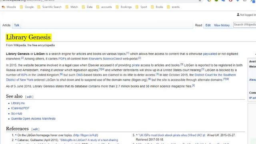Open the DNS link

[x=79, y=75]
